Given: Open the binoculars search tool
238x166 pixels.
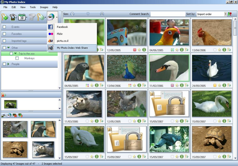Looking at the screenshot, I should tap(14, 17).
